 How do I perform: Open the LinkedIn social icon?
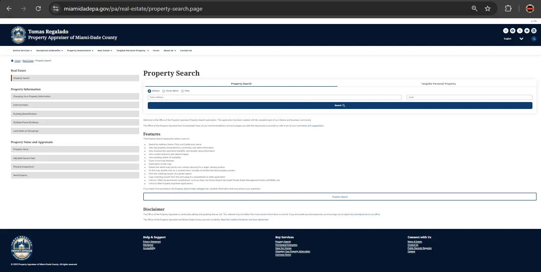[534, 30]
